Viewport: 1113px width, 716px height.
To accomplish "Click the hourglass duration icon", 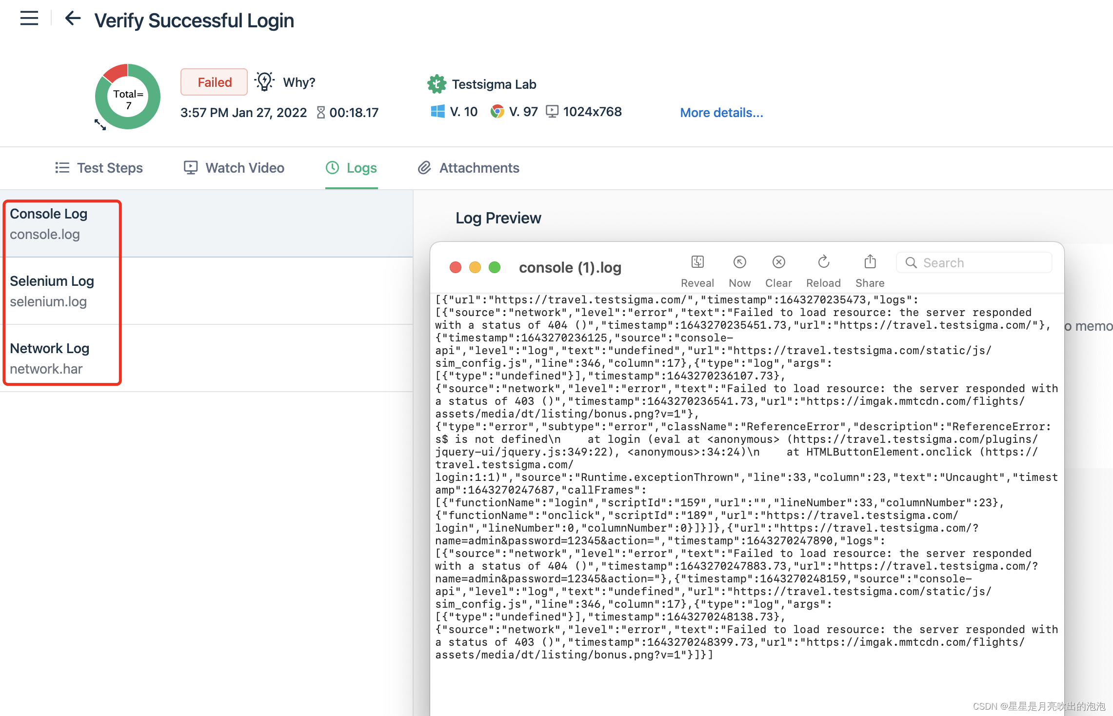I will pyautogui.click(x=321, y=113).
